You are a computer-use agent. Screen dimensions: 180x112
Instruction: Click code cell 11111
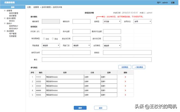point(40,77)
